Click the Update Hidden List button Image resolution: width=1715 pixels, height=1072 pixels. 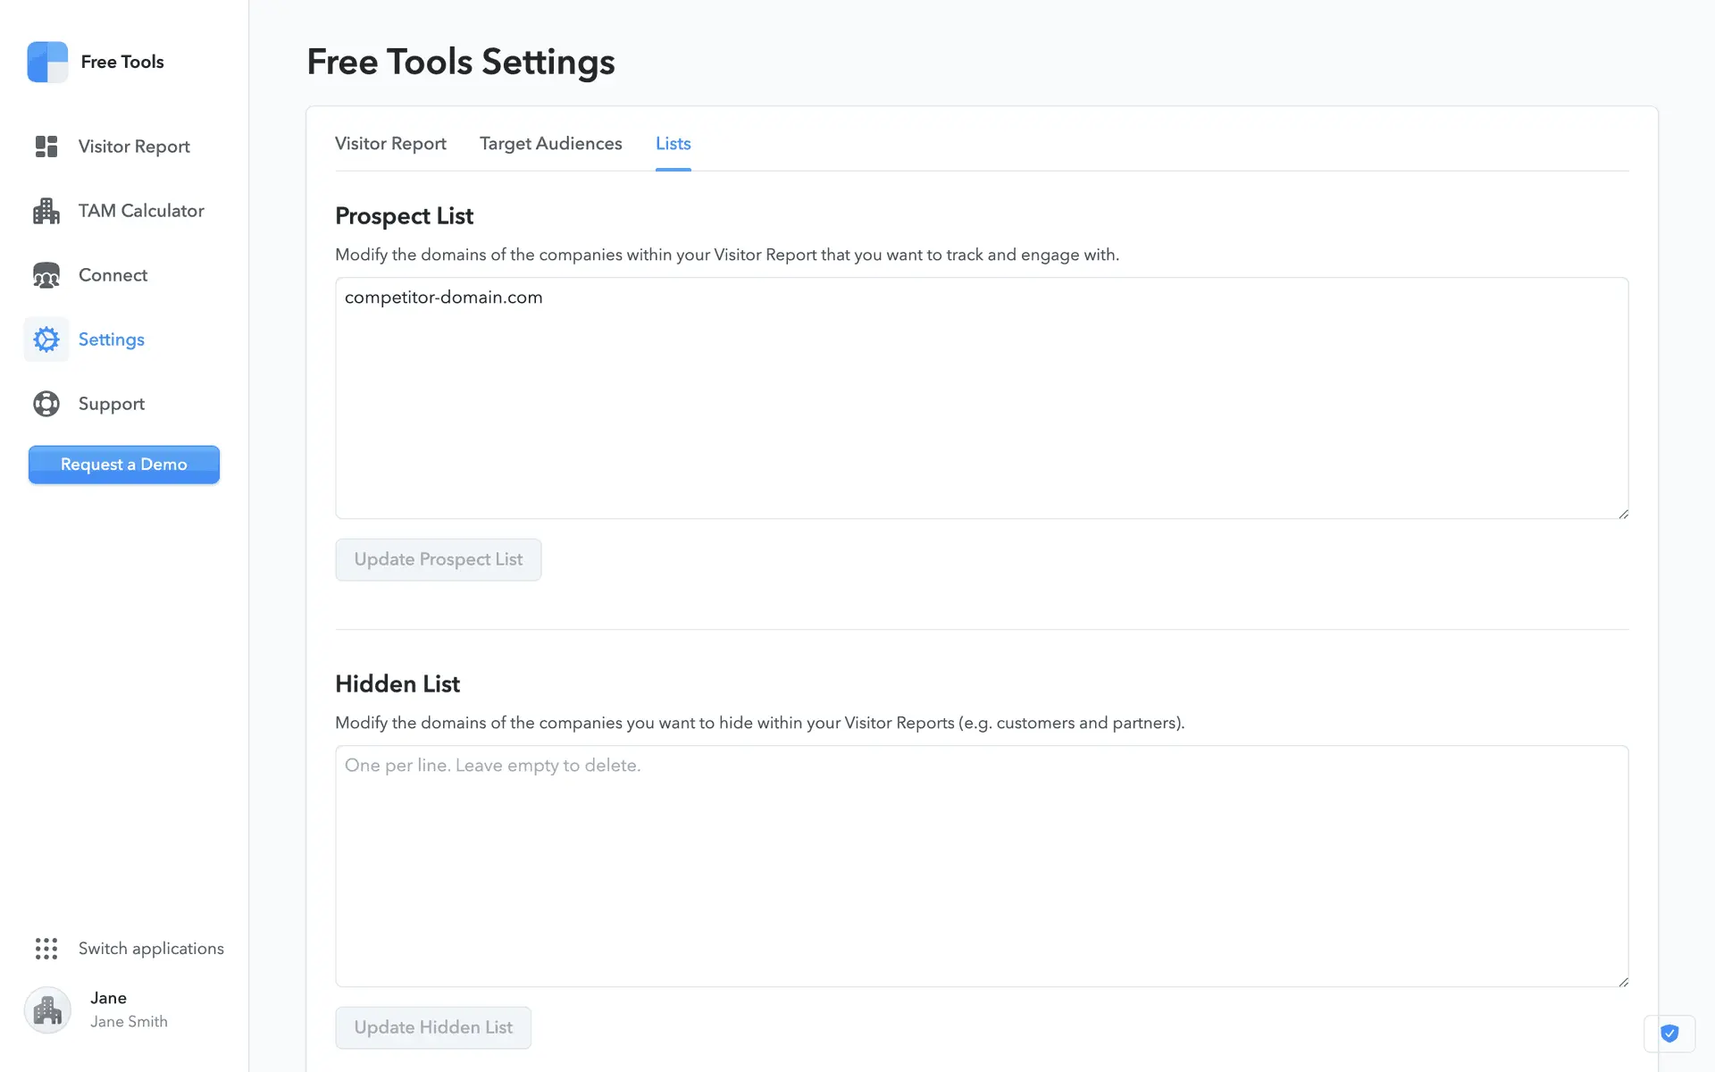click(x=433, y=1027)
